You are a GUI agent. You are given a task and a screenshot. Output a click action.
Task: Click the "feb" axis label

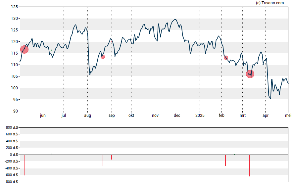[221, 115]
